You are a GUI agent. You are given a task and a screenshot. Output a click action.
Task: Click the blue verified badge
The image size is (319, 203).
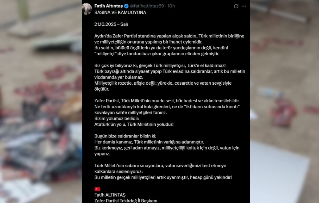tap(126, 6)
